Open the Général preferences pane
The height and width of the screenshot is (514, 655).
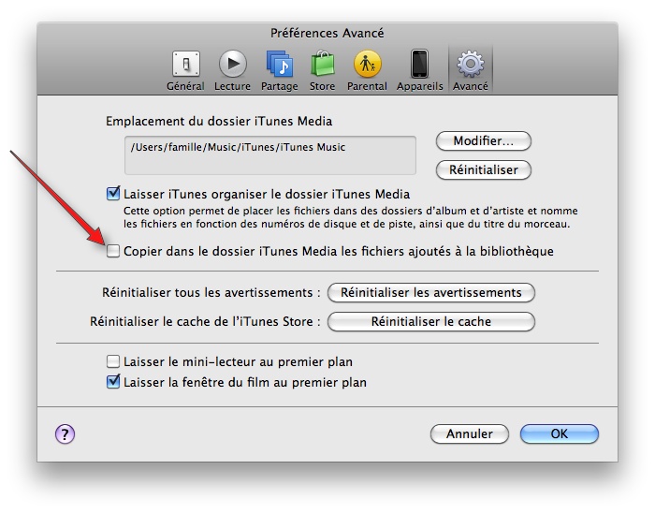[x=185, y=70]
